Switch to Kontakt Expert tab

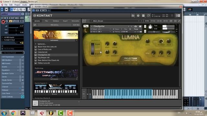[x=65, y=21]
